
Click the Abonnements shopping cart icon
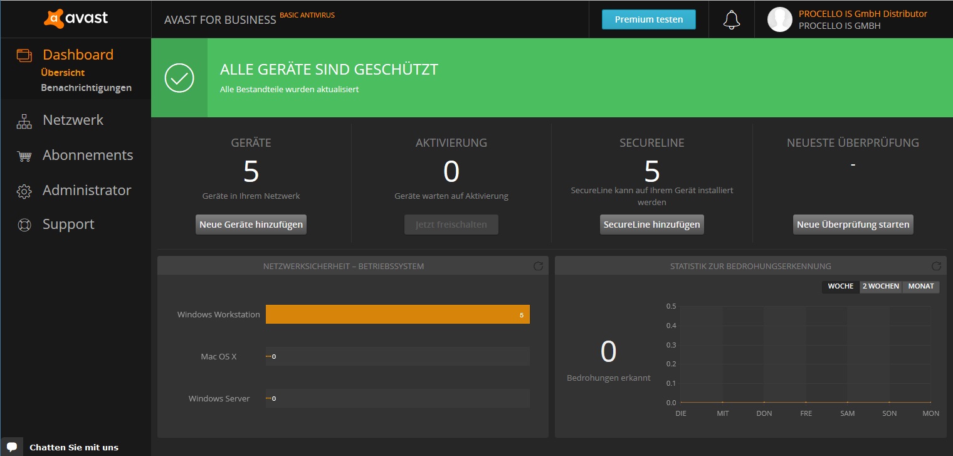pyautogui.click(x=24, y=156)
